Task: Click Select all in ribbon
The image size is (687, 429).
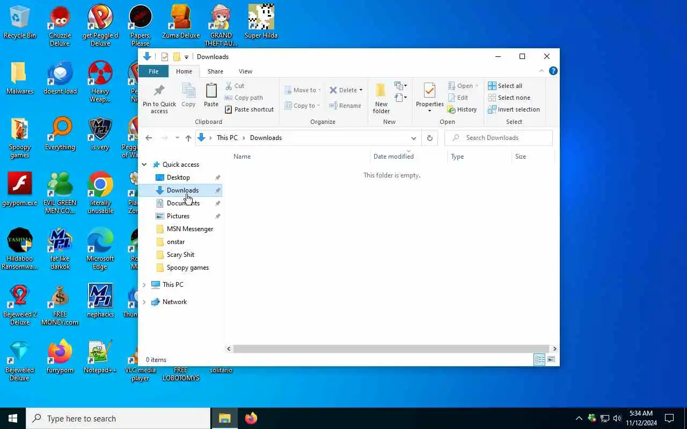Action: pos(505,86)
